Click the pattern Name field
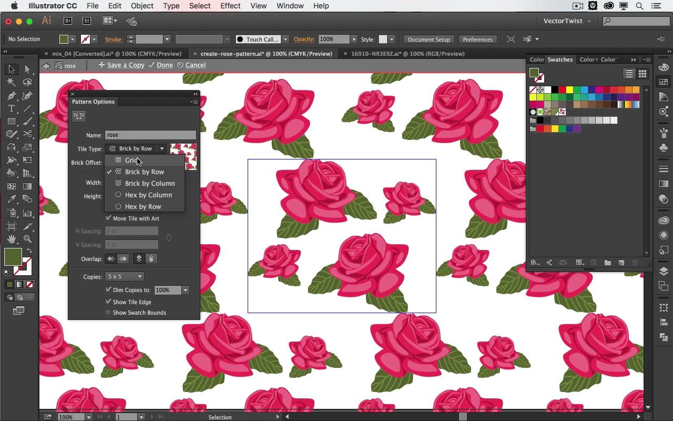Viewport: 673px width, 421px height. coord(150,135)
